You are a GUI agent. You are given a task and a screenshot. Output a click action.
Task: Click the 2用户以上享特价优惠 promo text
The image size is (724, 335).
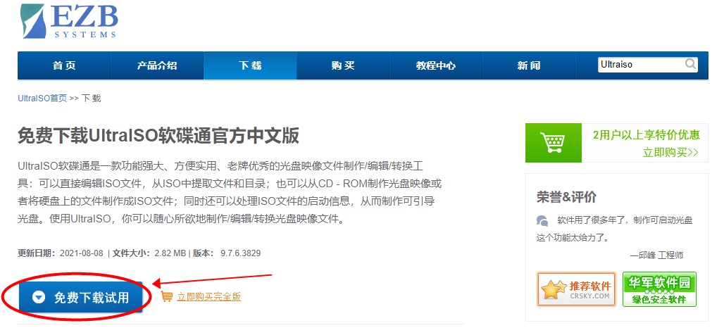click(x=647, y=134)
